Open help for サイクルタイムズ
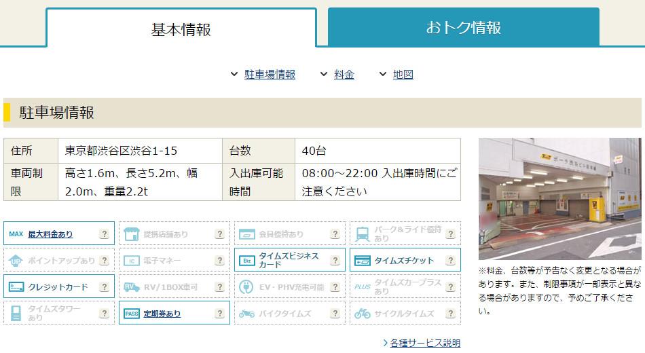The height and width of the screenshot is (353, 645). point(450,313)
